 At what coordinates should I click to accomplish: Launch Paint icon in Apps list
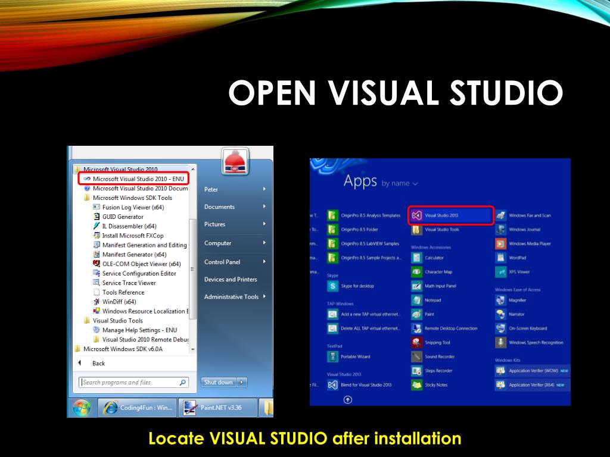pos(416,314)
